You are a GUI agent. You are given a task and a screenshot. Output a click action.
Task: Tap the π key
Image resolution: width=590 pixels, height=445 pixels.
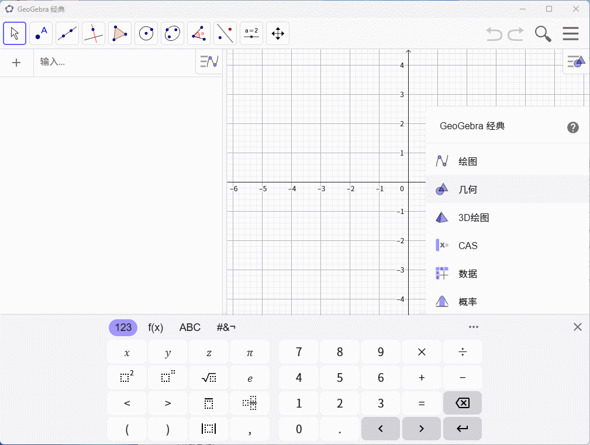tap(250, 352)
